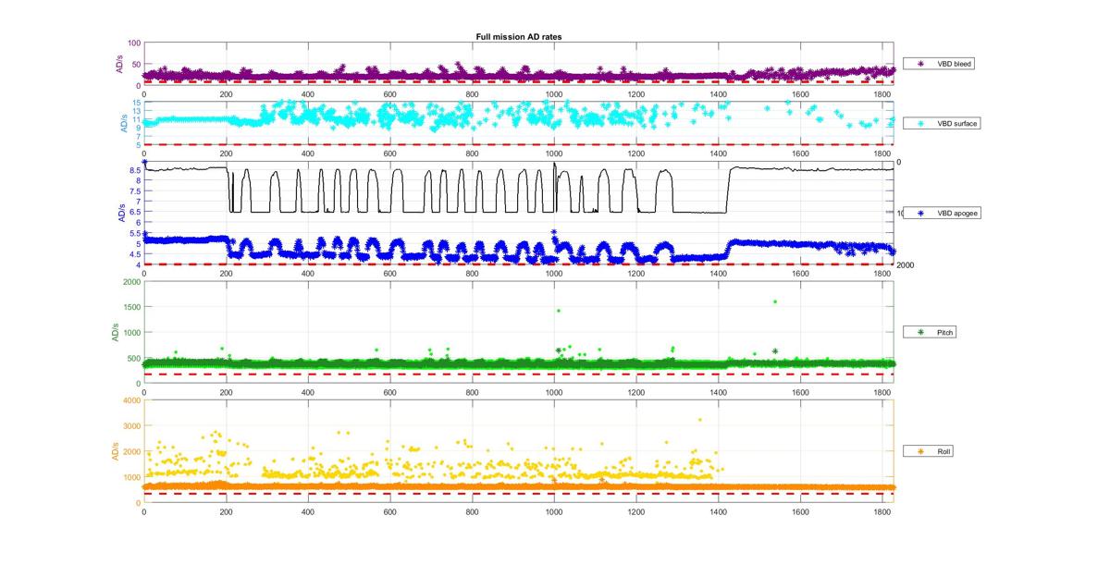Image resolution: width=1110 pixels, height=565 pixels.
Task: Click the Pitch legend label
Action: point(945,331)
